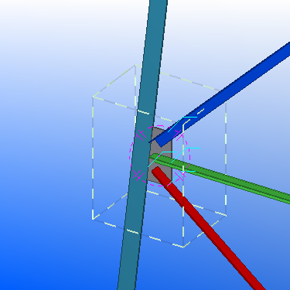The image size is (290, 290).
Task: Click the bottom front corner of the dashed bounding box
Action: click(x=183, y=247)
